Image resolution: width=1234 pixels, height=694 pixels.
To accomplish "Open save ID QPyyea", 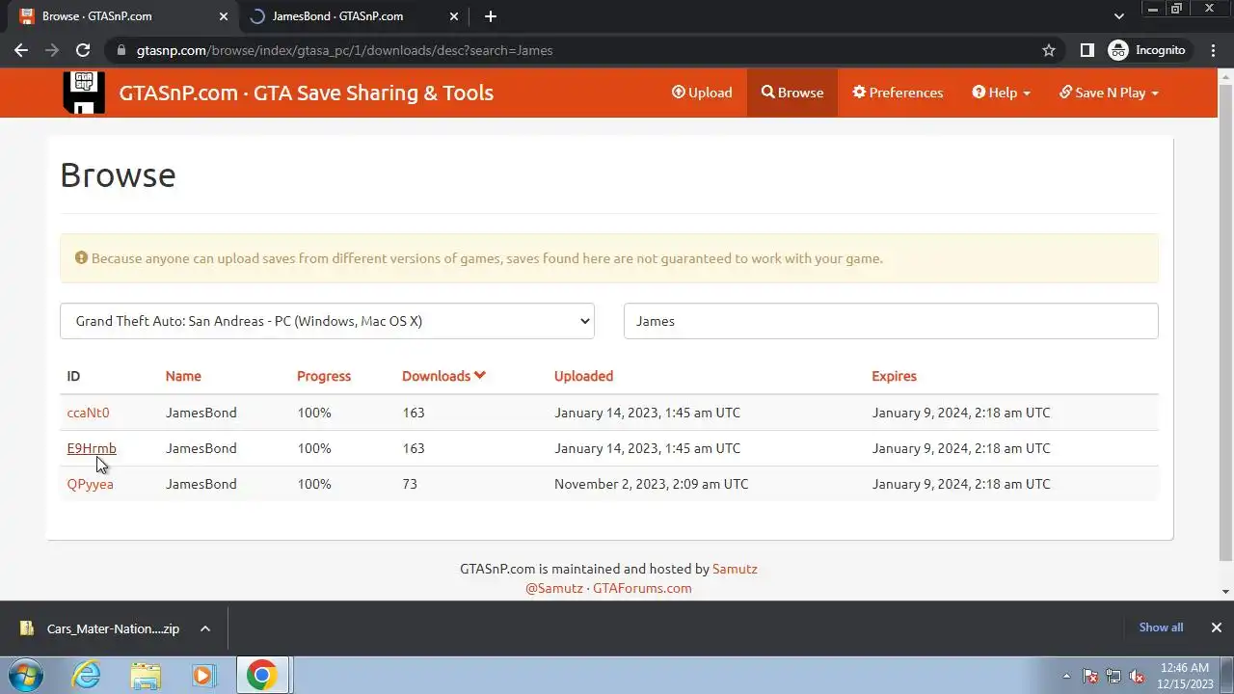I will point(90,484).
